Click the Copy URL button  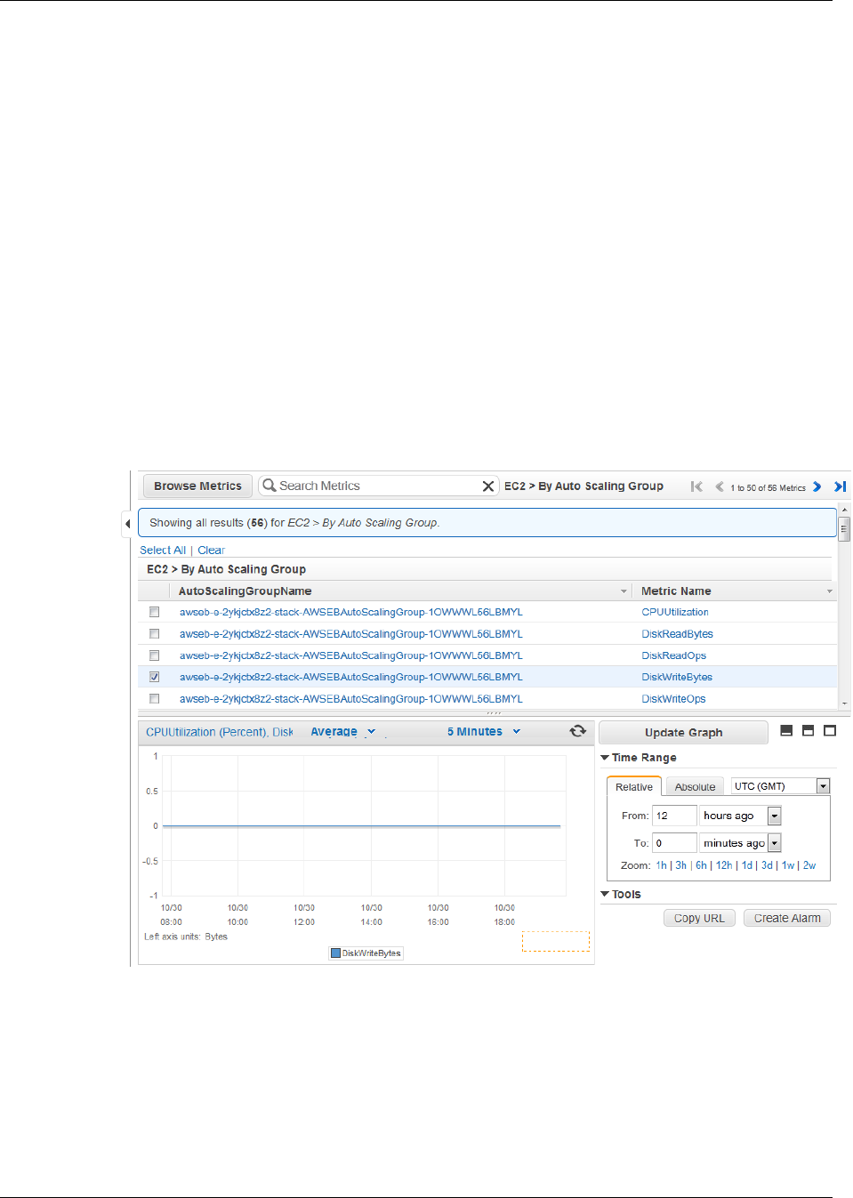699,918
